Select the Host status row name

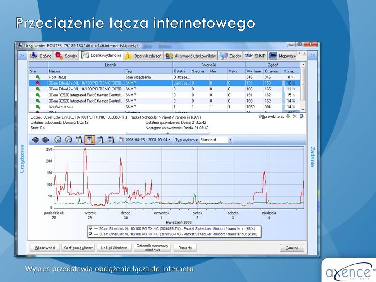(x=58, y=77)
